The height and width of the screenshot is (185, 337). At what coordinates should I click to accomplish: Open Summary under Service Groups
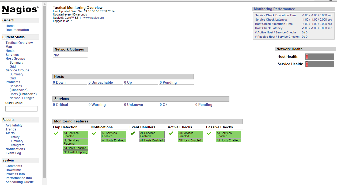point(16,74)
